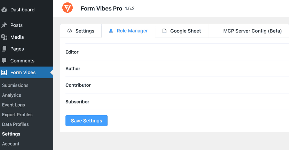Viewport: 289px width, 150px height.
Task: Click the Comments bubble icon
Action: pyautogui.click(x=4, y=60)
